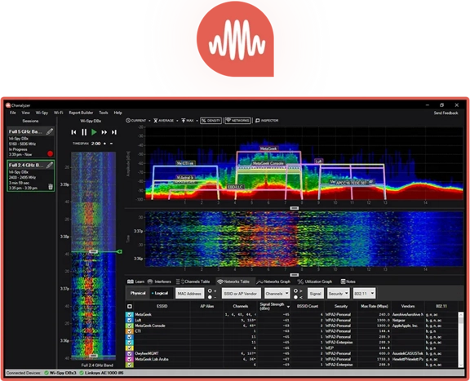Skip to the start of the recording

tap(73, 132)
